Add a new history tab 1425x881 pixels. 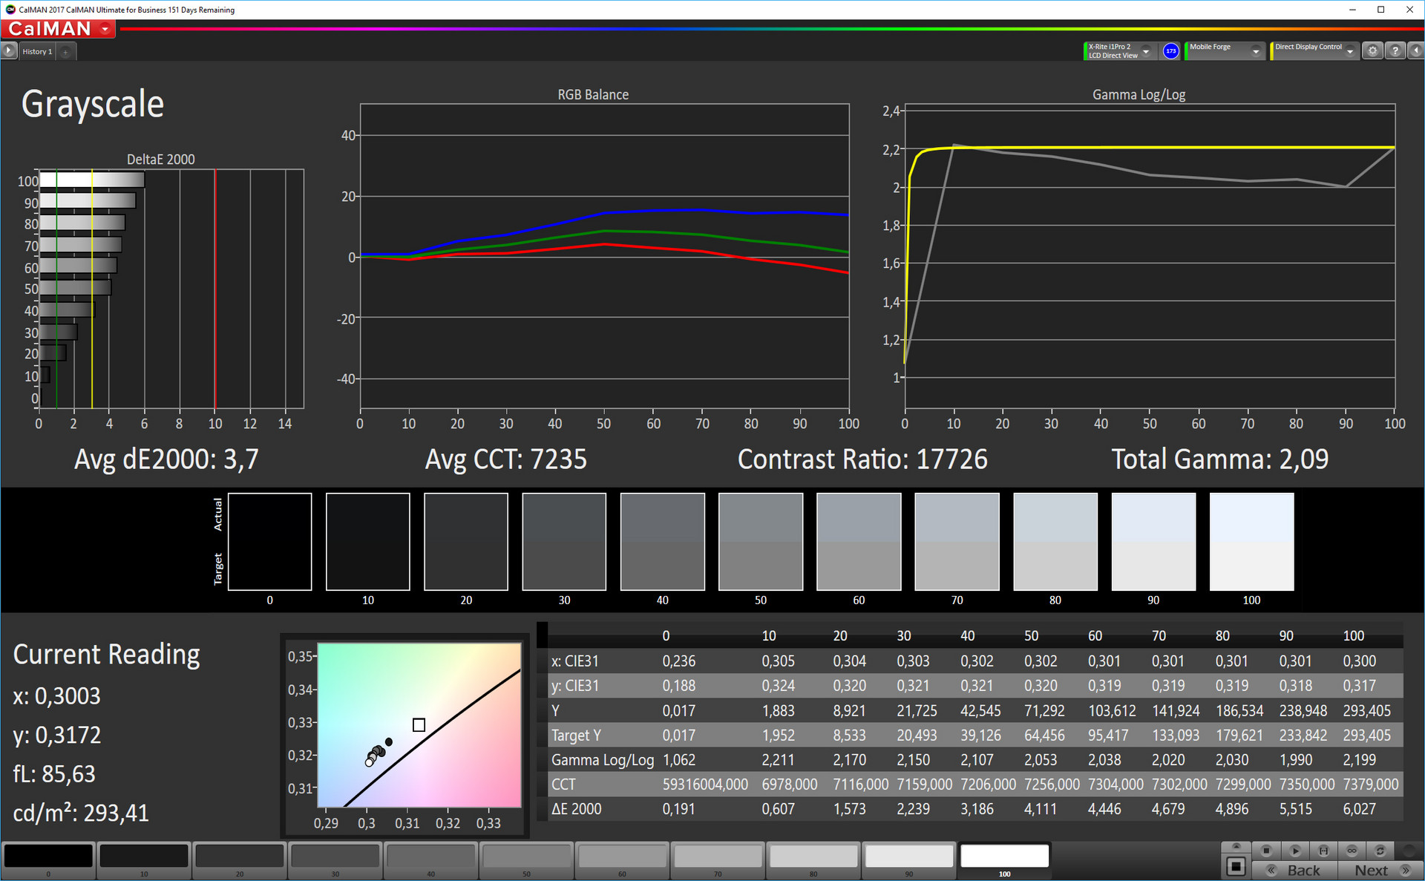coord(65,51)
